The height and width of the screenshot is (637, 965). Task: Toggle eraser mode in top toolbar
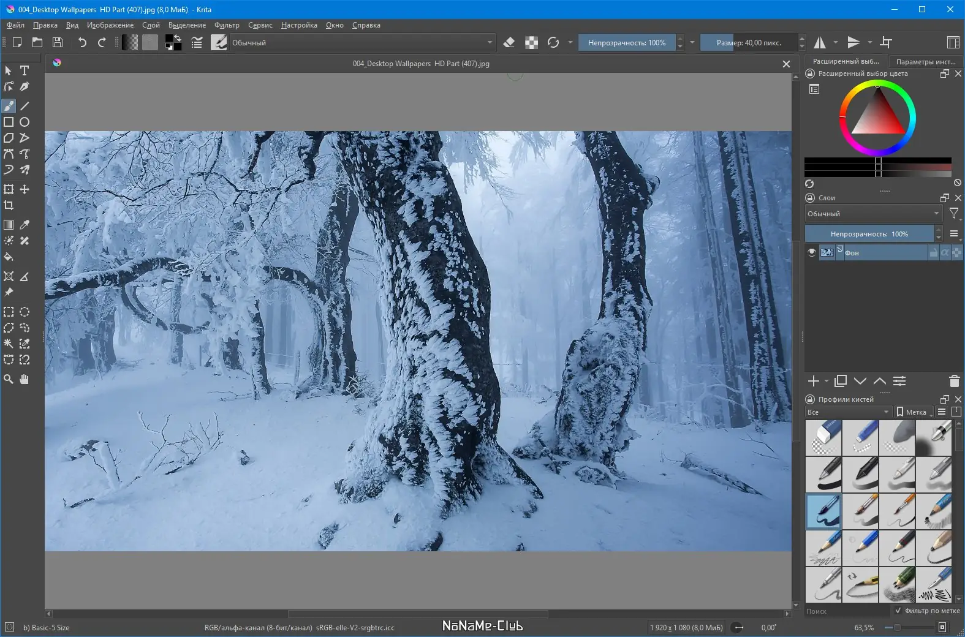(509, 42)
